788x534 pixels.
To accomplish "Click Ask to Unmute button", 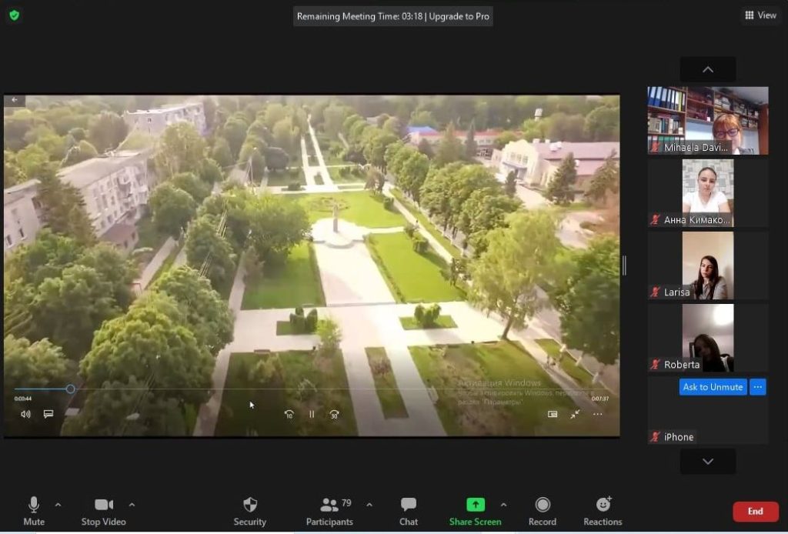I will [x=713, y=387].
